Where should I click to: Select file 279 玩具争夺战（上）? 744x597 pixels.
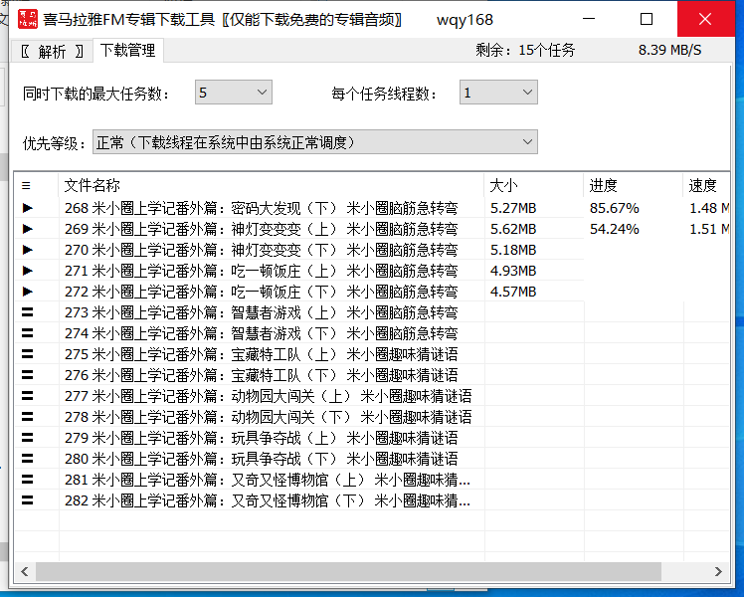point(261,438)
